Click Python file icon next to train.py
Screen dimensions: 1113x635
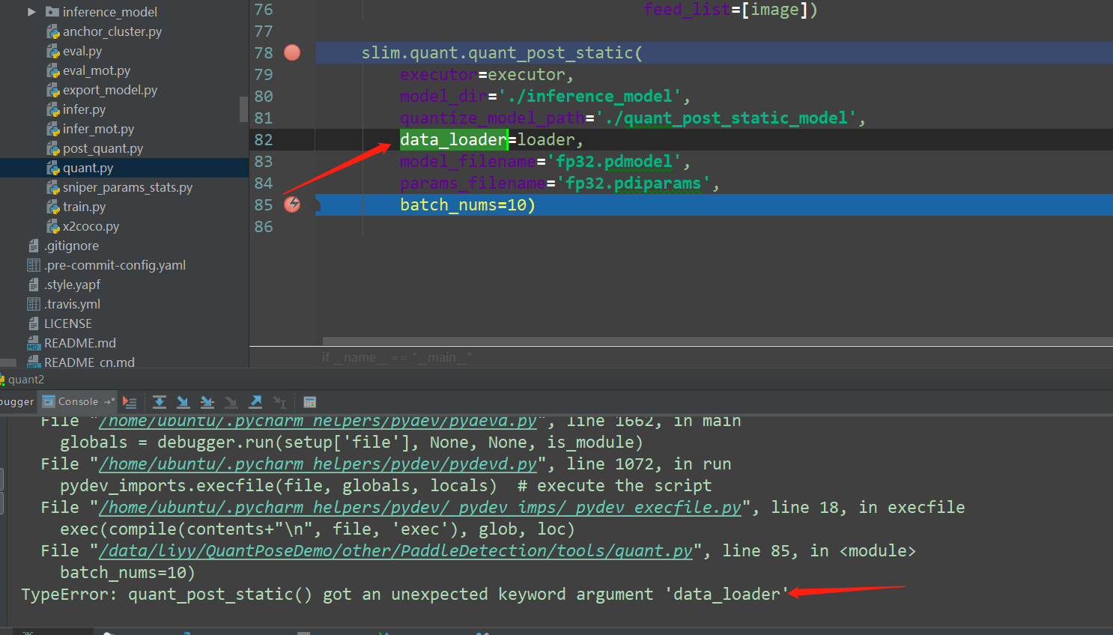pos(53,207)
